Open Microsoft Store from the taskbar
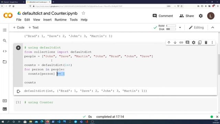This screenshot has height=124, width=220. coord(25,122)
